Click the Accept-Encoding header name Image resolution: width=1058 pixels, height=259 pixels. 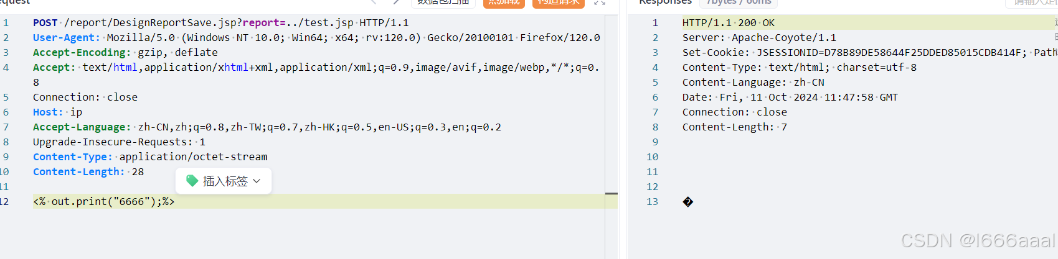tap(82, 53)
